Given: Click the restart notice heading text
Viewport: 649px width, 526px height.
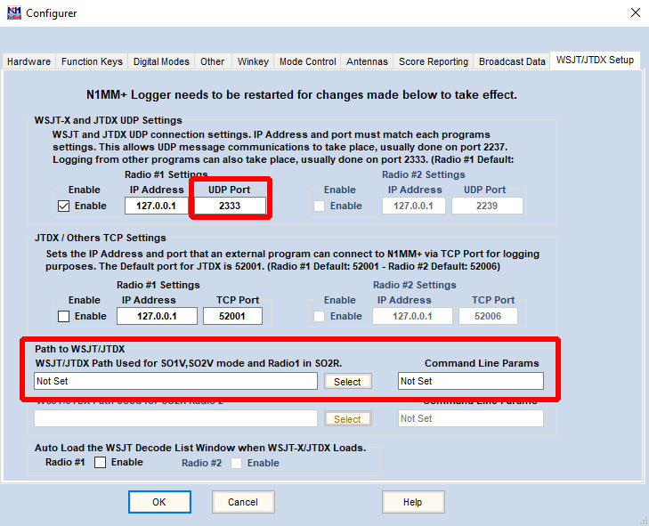Looking at the screenshot, I should (x=301, y=94).
